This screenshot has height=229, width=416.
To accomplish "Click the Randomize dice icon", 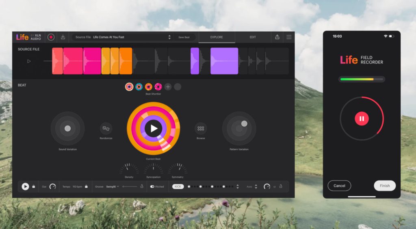I will click(x=106, y=128).
